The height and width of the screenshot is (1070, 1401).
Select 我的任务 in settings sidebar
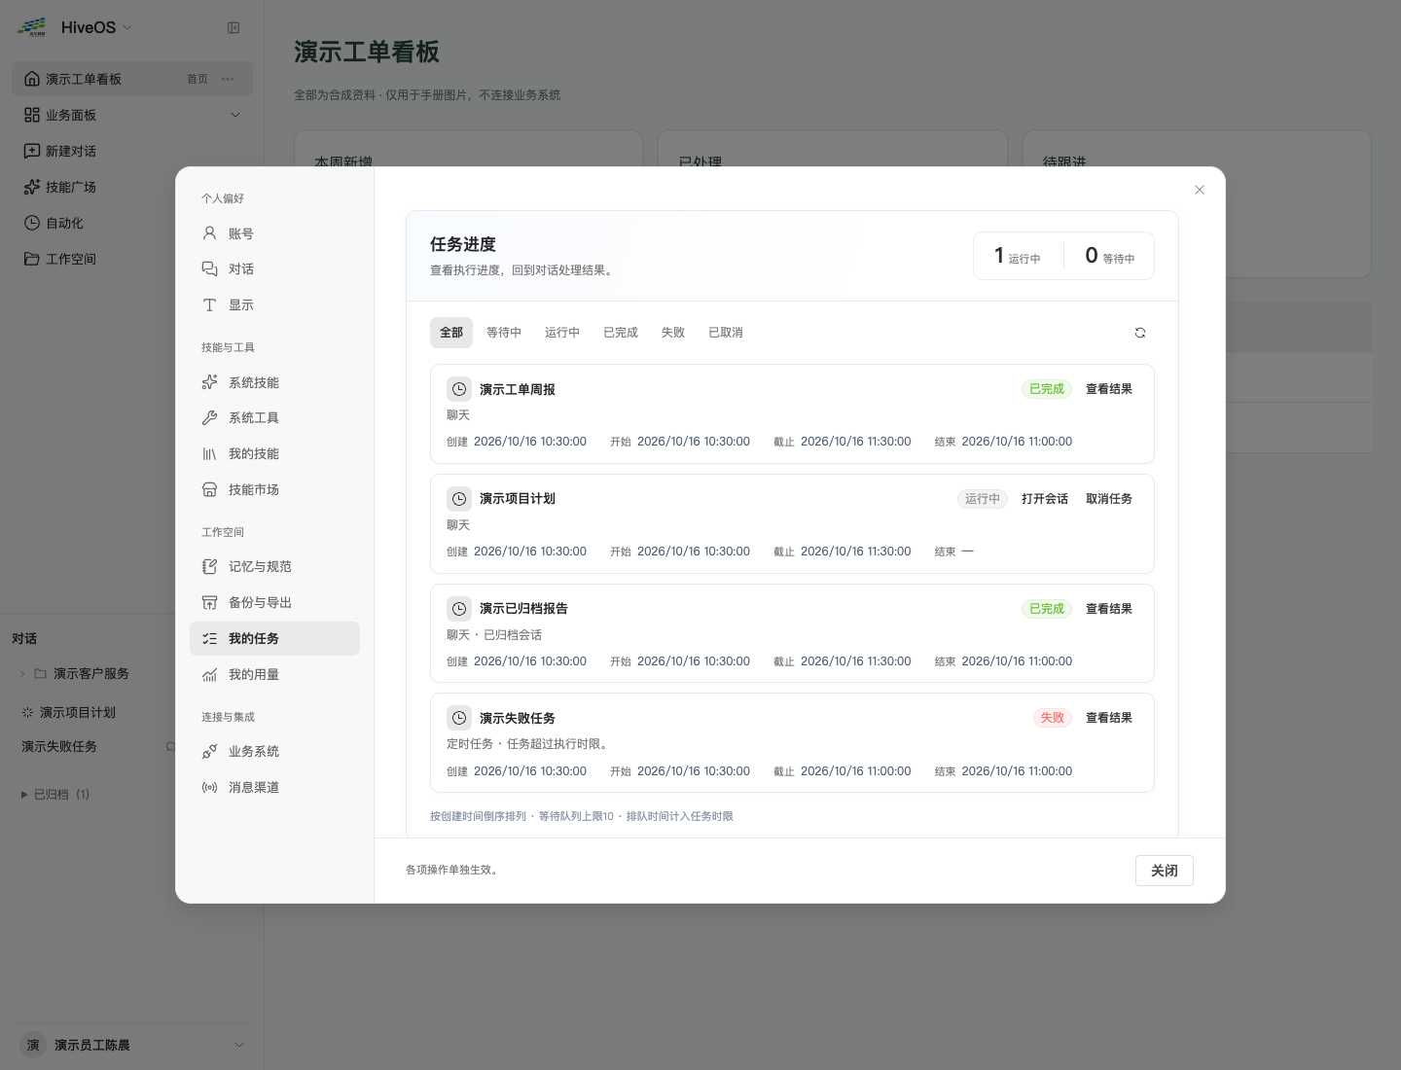click(274, 639)
